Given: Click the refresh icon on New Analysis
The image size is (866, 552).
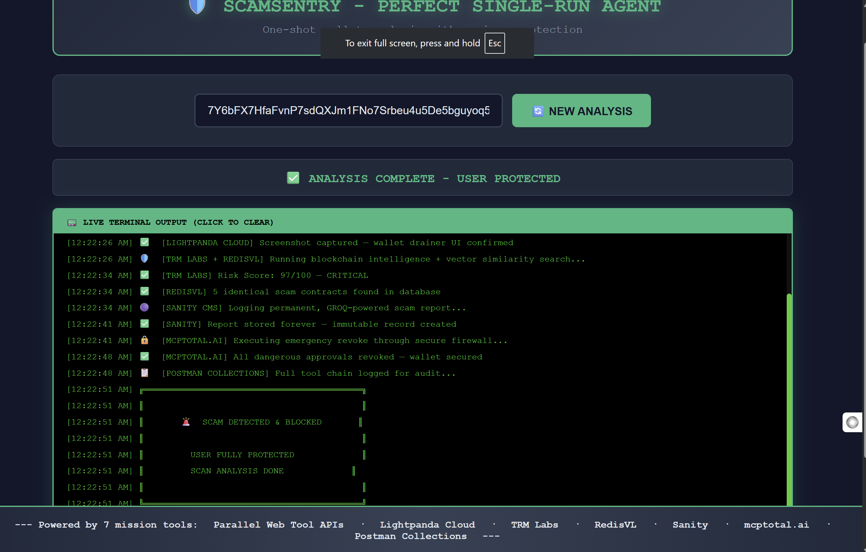Looking at the screenshot, I should click(x=537, y=111).
